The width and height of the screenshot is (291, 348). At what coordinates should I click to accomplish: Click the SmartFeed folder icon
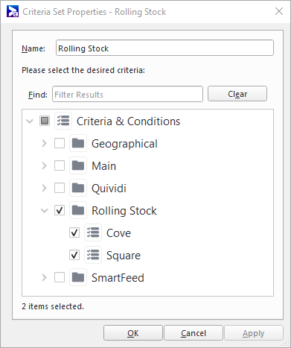78,277
